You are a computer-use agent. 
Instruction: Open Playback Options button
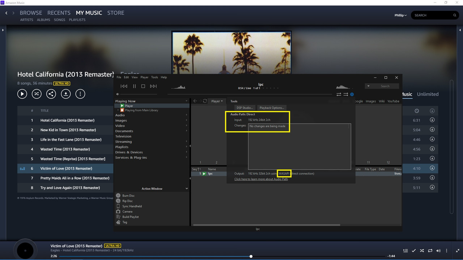272,108
